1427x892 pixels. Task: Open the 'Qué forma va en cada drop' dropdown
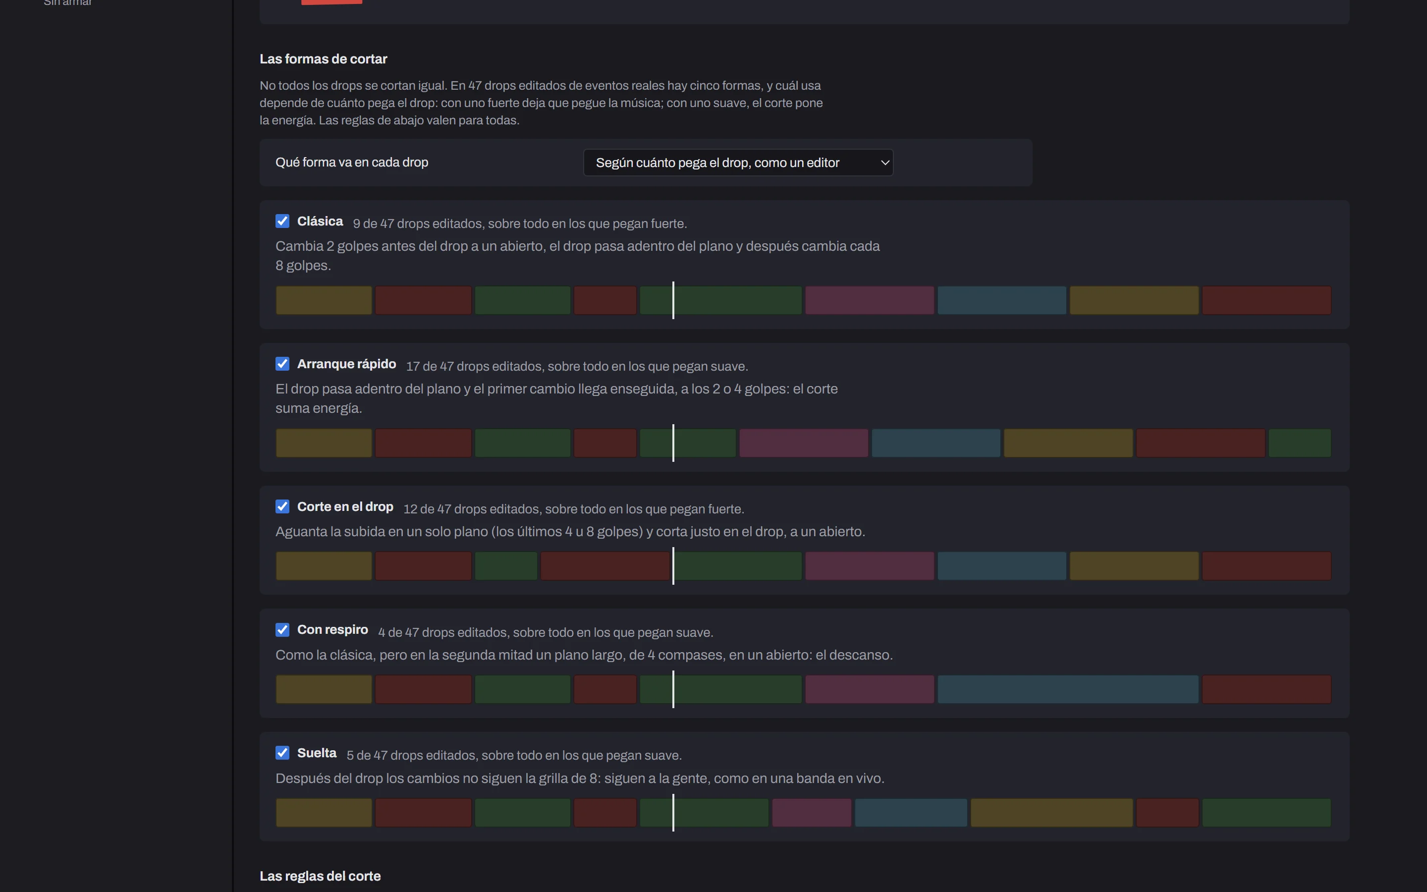738,163
